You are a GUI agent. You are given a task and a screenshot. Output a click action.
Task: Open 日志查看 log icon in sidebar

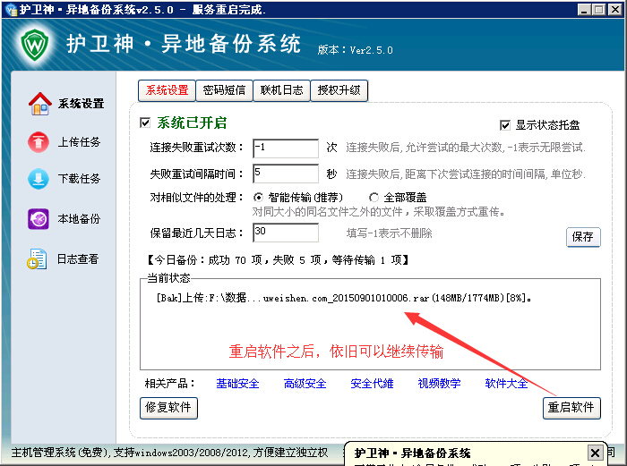click(37, 259)
